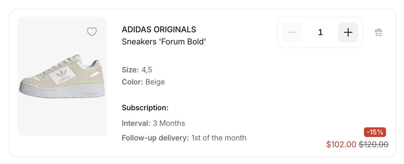Click the Interval label
Screen dimensions: 404x164
(136, 123)
